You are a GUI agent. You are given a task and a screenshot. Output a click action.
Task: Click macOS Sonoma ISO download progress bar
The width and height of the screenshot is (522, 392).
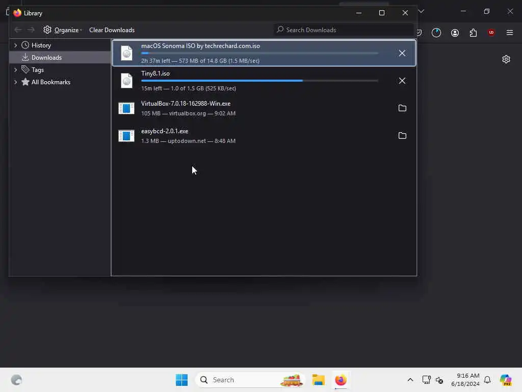point(259,53)
